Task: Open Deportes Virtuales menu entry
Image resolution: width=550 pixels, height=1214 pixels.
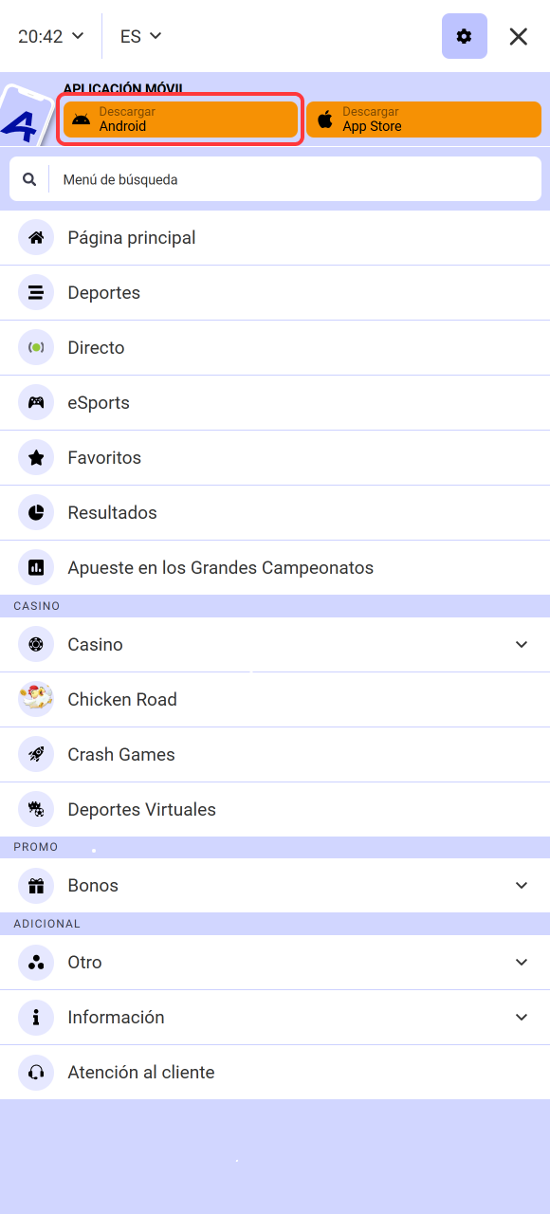Action: click(140, 809)
